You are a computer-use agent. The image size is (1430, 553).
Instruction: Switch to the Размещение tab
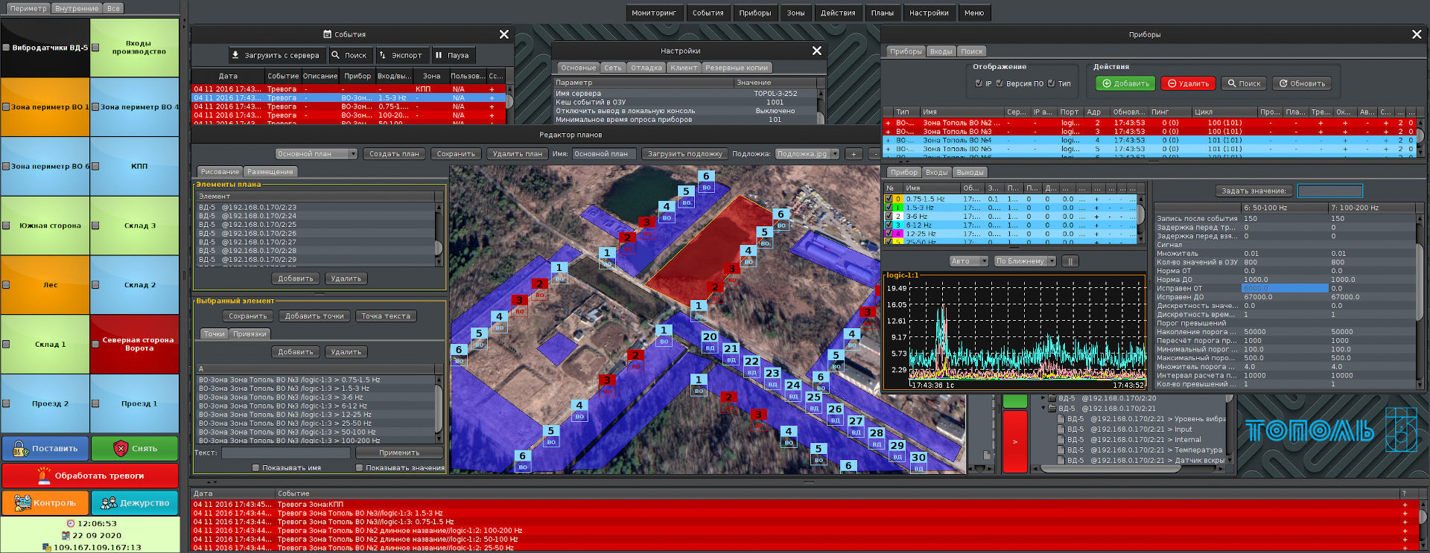(x=270, y=172)
